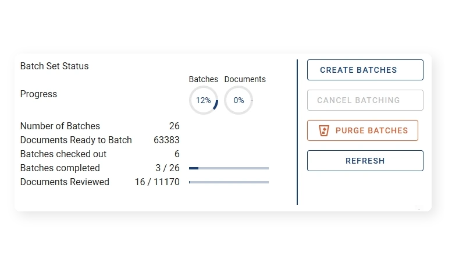The height and width of the screenshot is (276, 452).
Task: Click the Progress label
Action: (38, 94)
